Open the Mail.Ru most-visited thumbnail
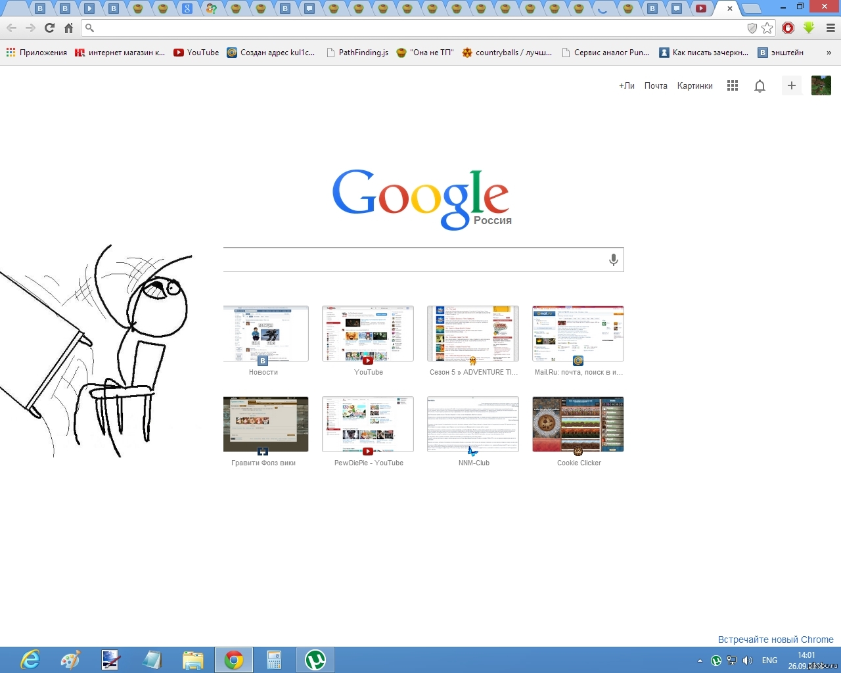Screen dimensions: 841x673 (x=578, y=334)
